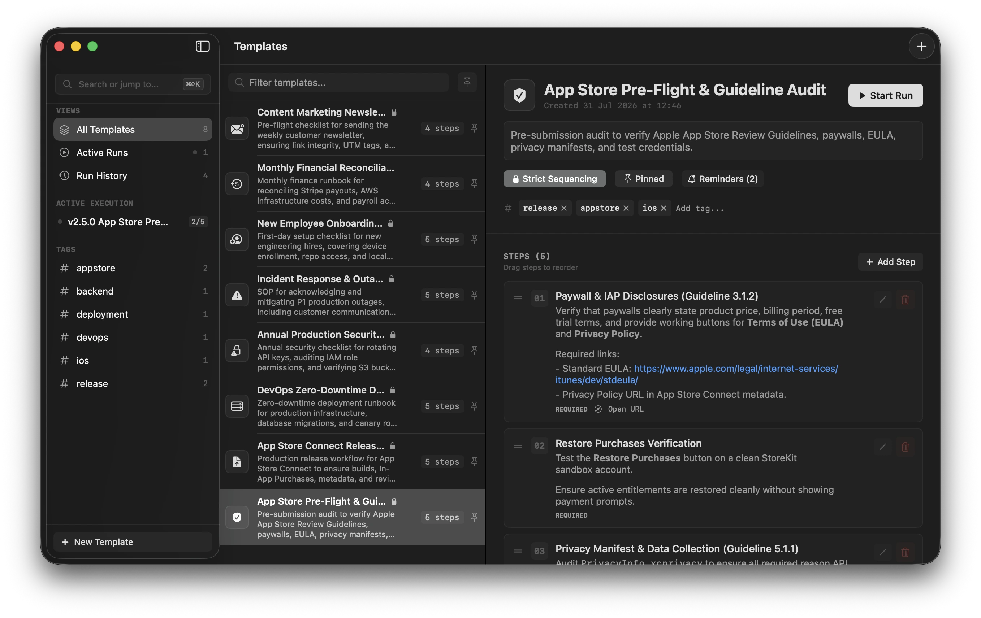Remove the release tag
Viewport: 981px width, 618px height.
564,208
